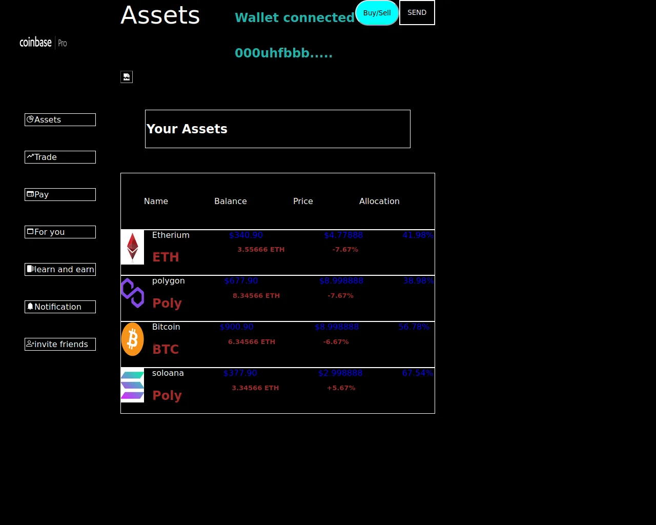
Task: Click the $2.998888 price value
Action: 340,373
